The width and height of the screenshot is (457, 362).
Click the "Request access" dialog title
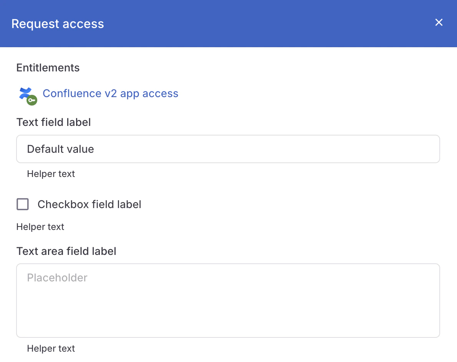click(x=58, y=24)
